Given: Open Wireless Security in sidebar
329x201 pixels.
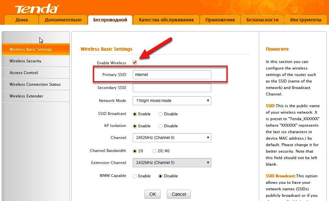Looking at the screenshot, I should click(x=36, y=61).
